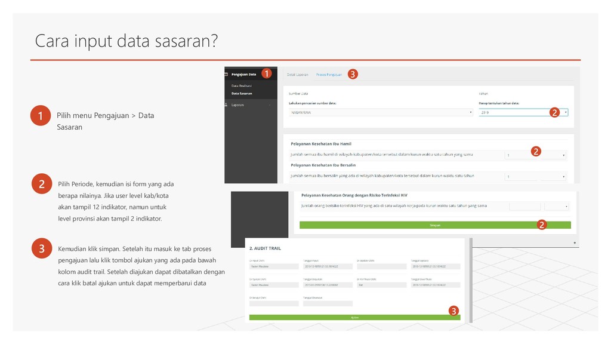
Task: Click the Di Verifikasi Oleh field
Action: (381, 285)
